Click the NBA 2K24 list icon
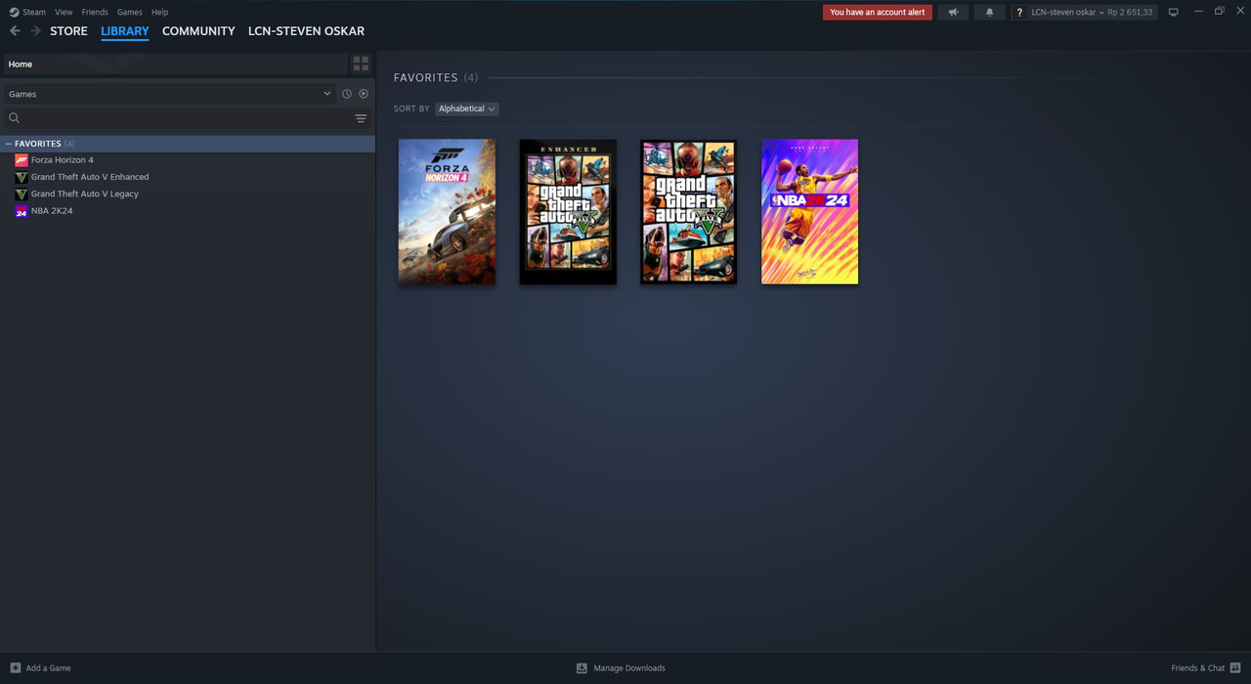The height and width of the screenshot is (684, 1251). pyautogui.click(x=22, y=211)
